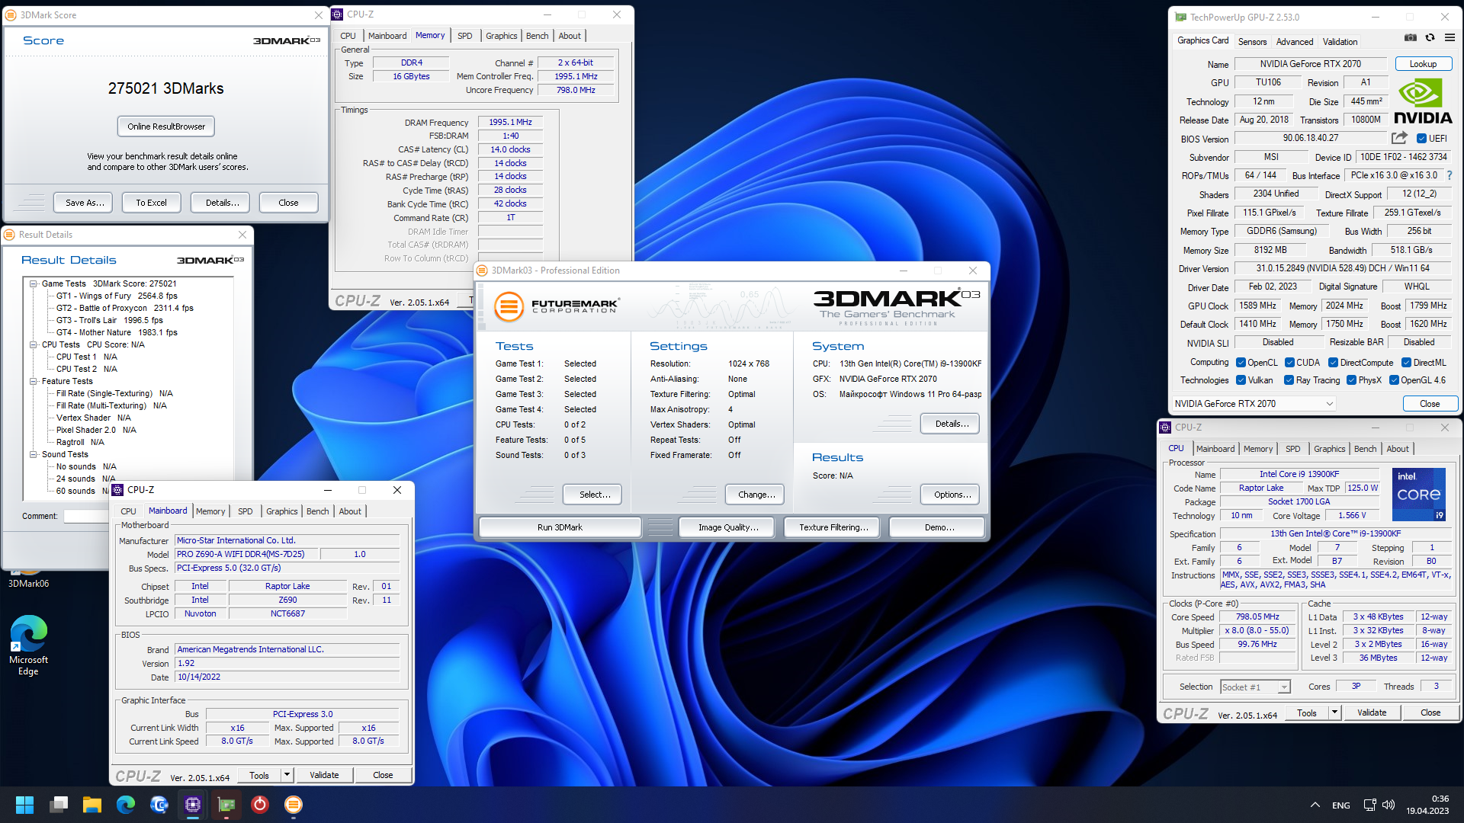Open the Validation tab in GPU-Z
This screenshot has width=1464, height=823.
click(x=1340, y=42)
